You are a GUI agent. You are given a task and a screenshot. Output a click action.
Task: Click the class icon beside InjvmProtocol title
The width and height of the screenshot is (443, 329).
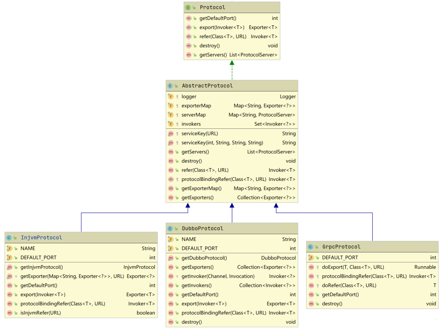[x=9, y=238]
